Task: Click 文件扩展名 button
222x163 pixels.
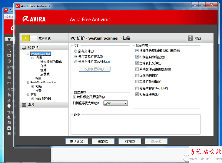Action: point(94,69)
